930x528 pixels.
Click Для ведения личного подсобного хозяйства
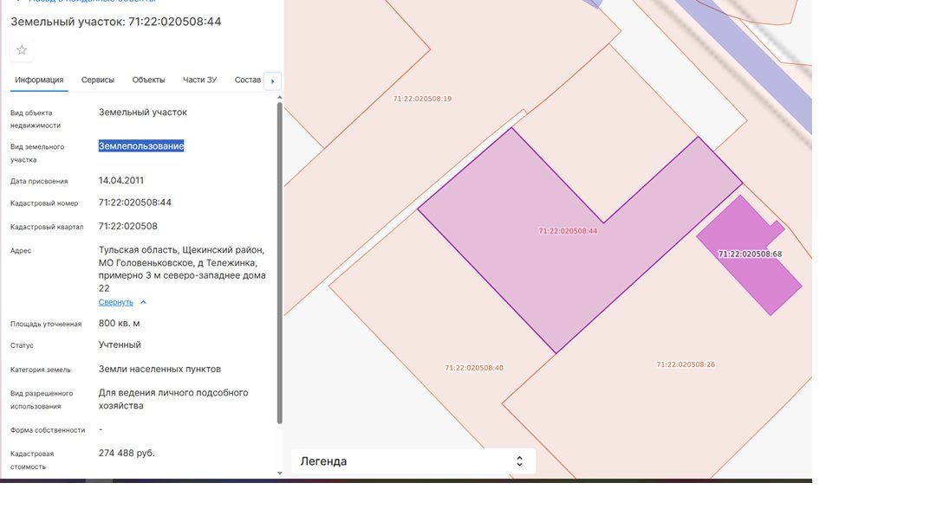click(173, 399)
